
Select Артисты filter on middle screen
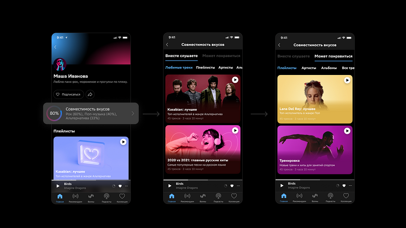point(226,68)
